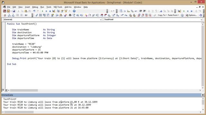The image size is (206, 115).
Task: Toggle Design Mode on the Standard toolbar
Action: [54, 11]
